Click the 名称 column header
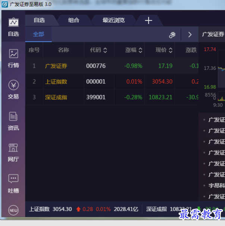225x226 pixels. [63, 50]
